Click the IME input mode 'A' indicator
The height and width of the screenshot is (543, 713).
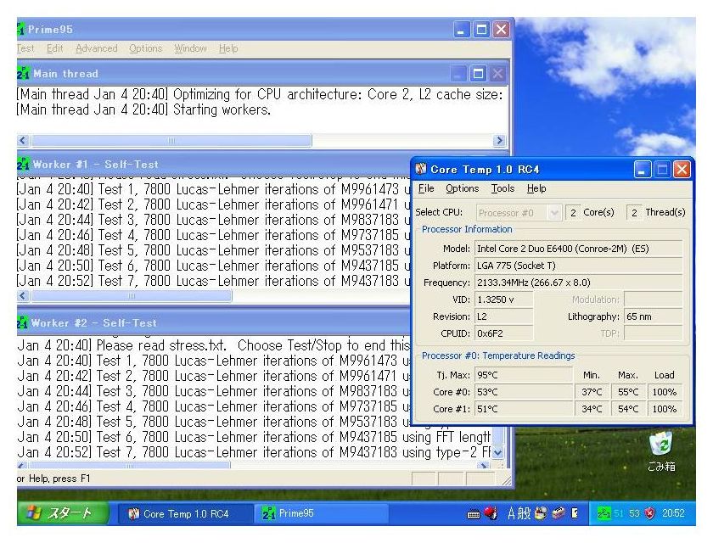point(511,513)
